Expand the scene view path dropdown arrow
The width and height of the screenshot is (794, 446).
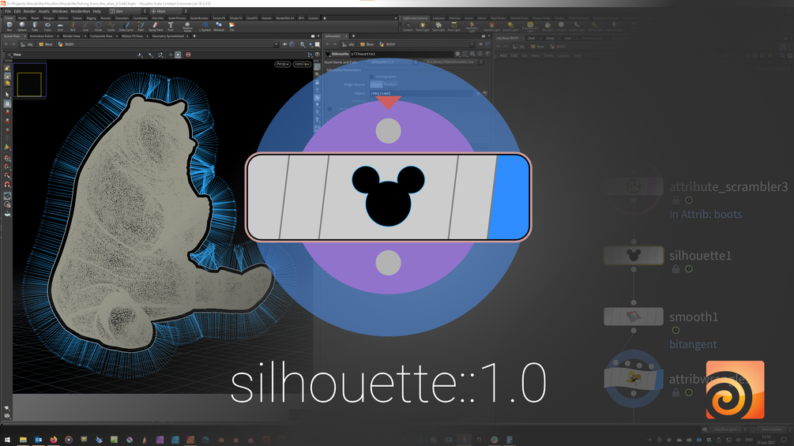(276, 44)
